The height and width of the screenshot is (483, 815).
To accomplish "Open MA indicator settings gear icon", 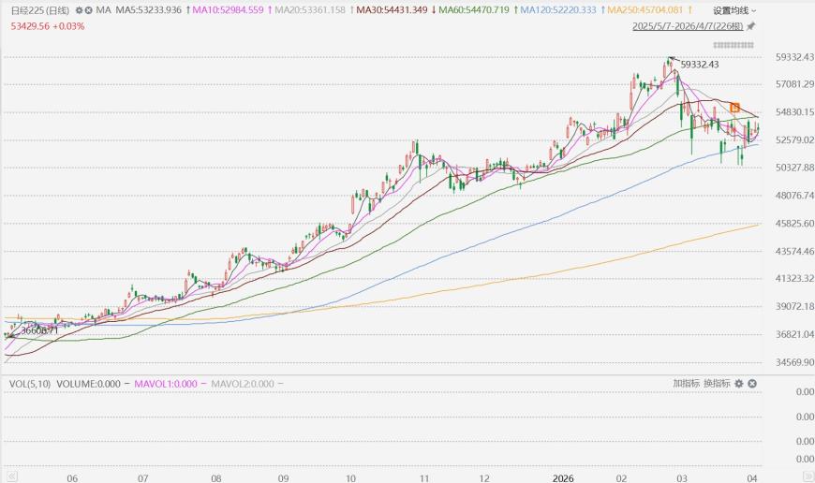I will (77, 10).
